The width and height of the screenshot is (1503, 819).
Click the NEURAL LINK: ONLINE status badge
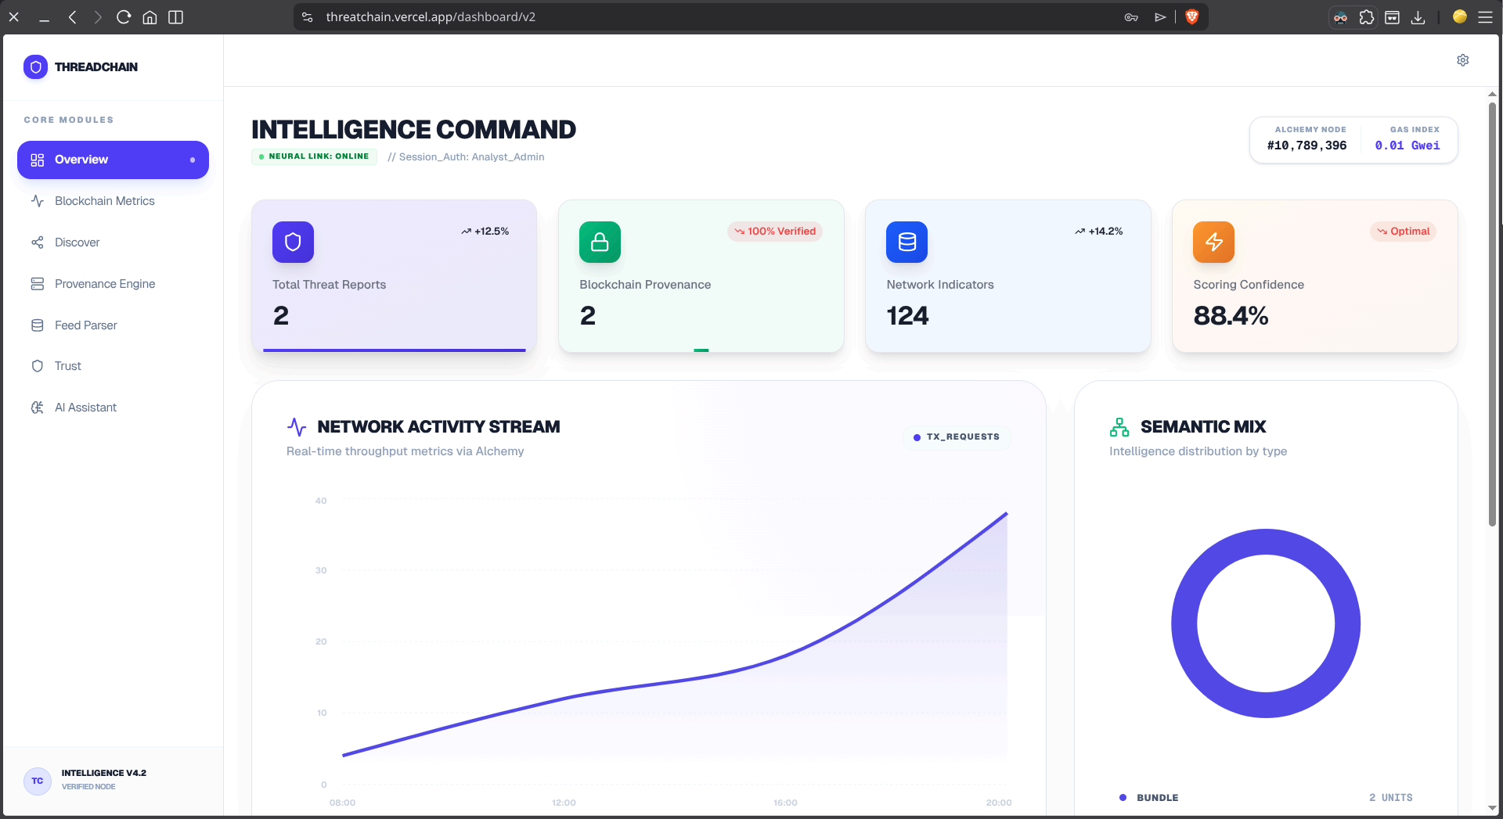click(314, 156)
